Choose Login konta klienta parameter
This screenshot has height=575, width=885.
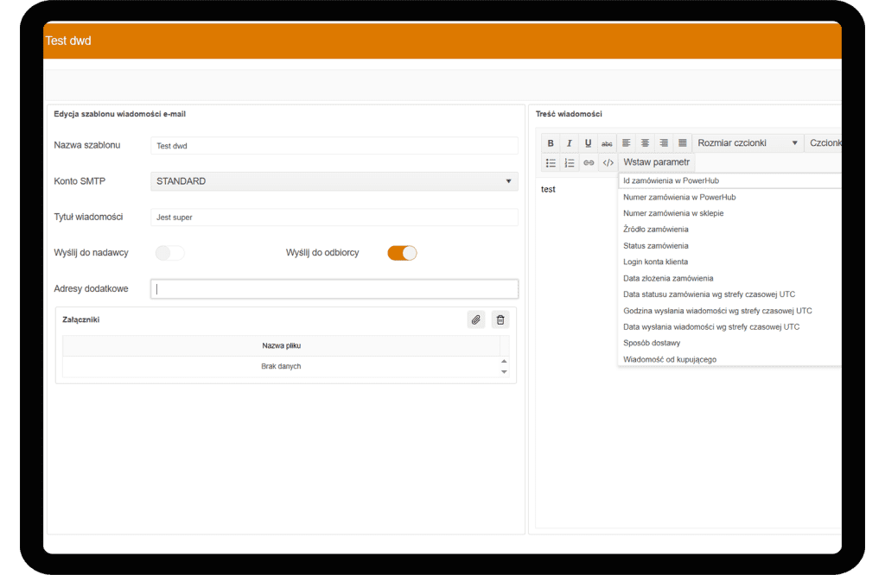(655, 262)
